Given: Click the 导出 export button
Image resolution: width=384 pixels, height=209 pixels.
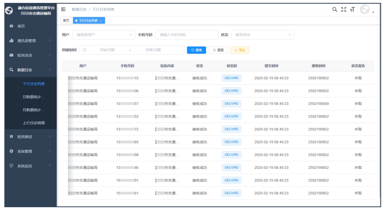Looking at the screenshot, I should click(240, 50).
